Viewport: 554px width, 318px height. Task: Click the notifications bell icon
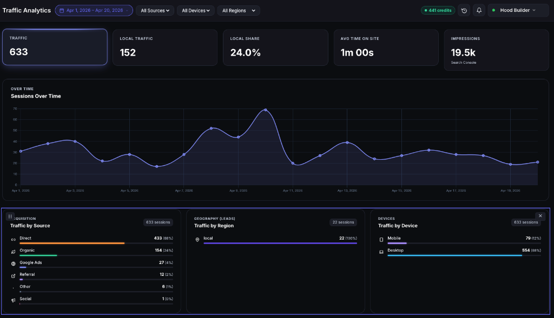[479, 10]
